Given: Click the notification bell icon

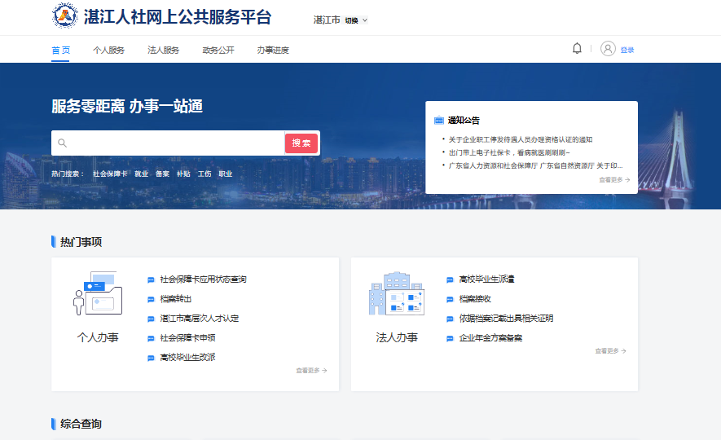Looking at the screenshot, I should pos(577,49).
